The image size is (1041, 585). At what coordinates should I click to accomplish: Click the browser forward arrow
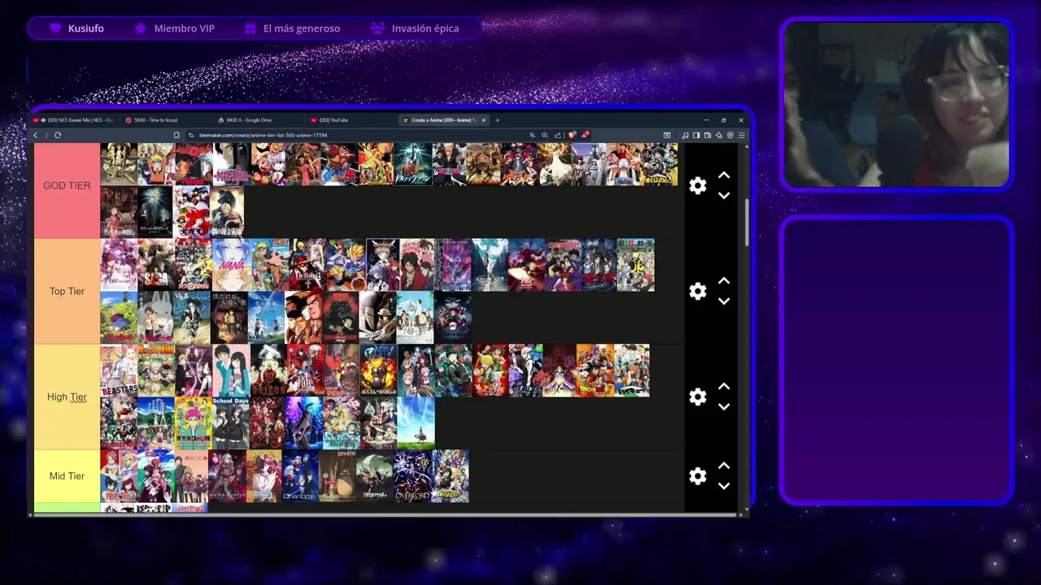click(46, 135)
